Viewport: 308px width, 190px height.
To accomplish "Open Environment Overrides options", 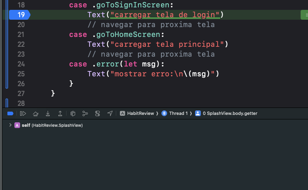I will click(97, 113).
